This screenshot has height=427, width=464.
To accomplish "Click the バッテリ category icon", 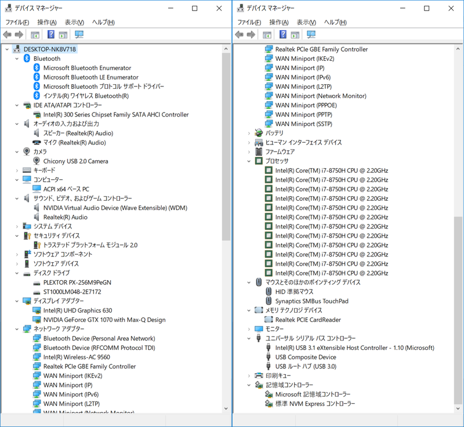I will (x=259, y=133).
